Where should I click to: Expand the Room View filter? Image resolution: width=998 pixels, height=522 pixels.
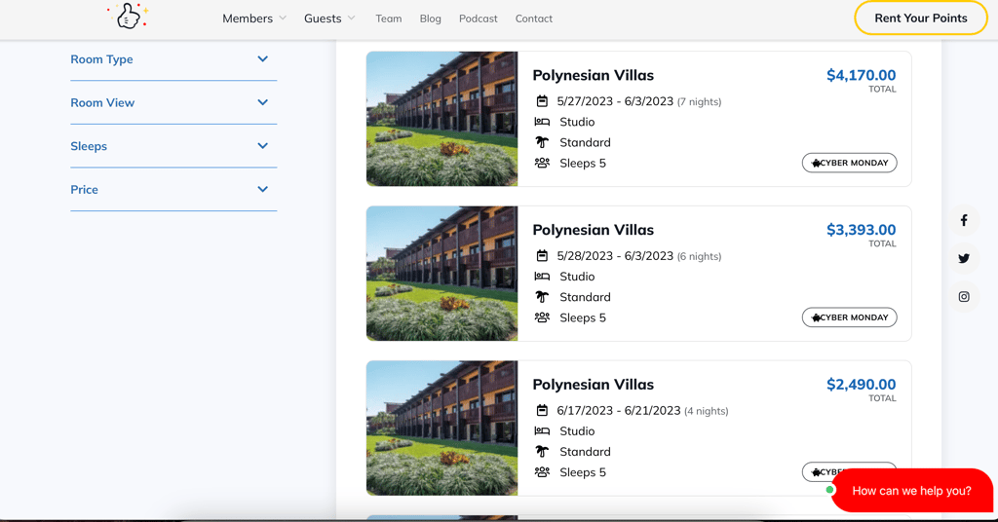click(x=173, y=102)
